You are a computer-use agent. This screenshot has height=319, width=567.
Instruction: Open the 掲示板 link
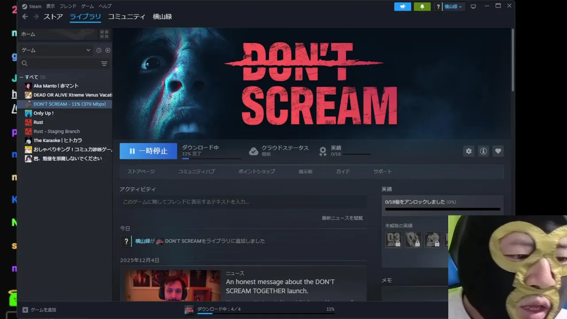[x=305, y=171]
